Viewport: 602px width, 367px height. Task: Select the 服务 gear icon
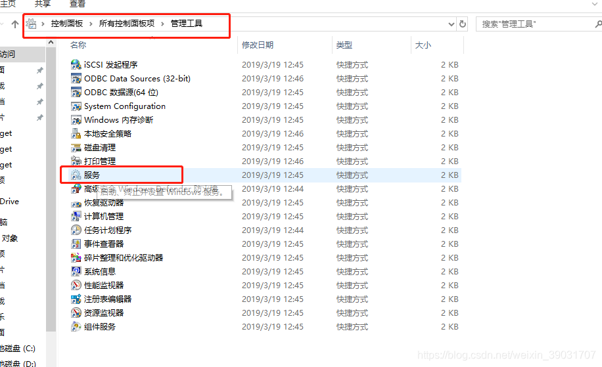pos(76,175)
